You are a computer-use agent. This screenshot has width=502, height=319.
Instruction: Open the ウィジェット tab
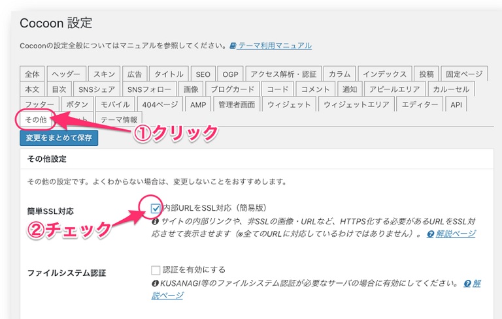(289, 104)
